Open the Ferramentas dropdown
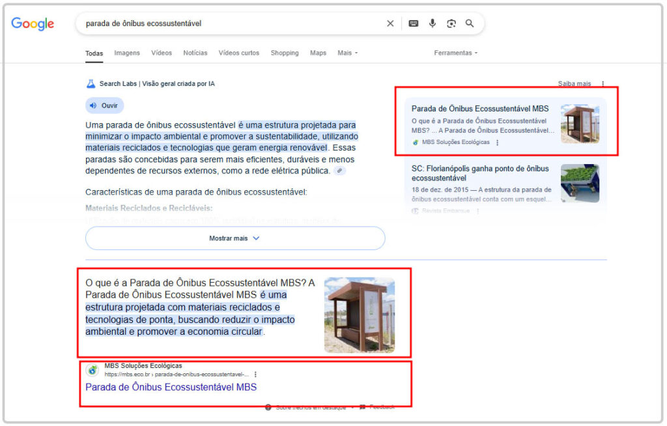This screenshot has width=667, height=426. 455,53
